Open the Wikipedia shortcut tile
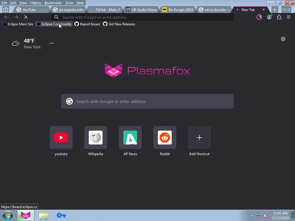The width and height of the screenshot is (295, 221). click(x=96, y=138)
